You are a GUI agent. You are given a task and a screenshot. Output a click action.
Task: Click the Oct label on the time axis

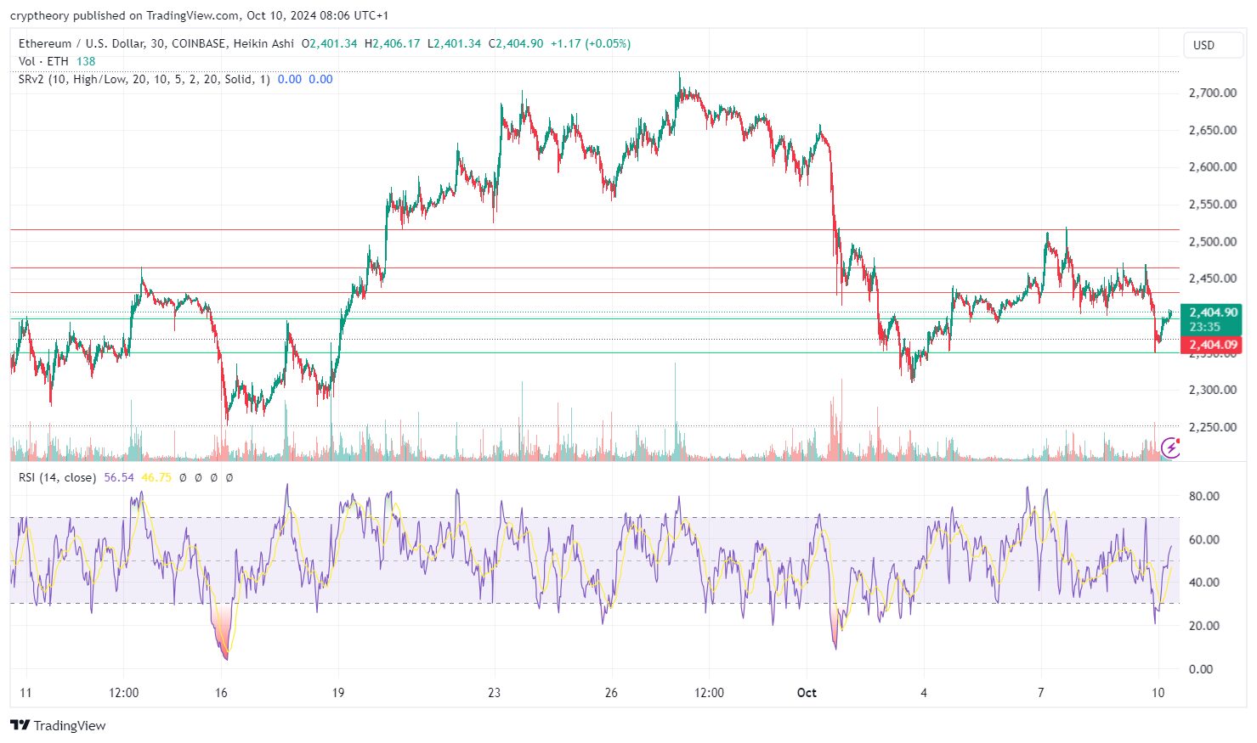[x=807, y=693]
